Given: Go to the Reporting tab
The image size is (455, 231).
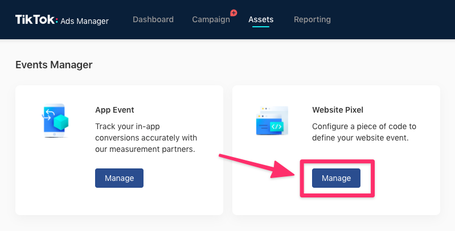Looking at the screenshot, I should tap(312, 19).
